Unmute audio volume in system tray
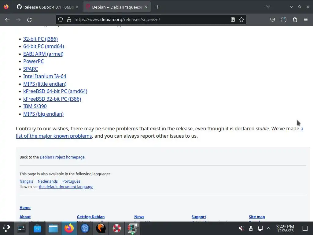The height and width of the screenshot is (235, 313). (241, 228)
